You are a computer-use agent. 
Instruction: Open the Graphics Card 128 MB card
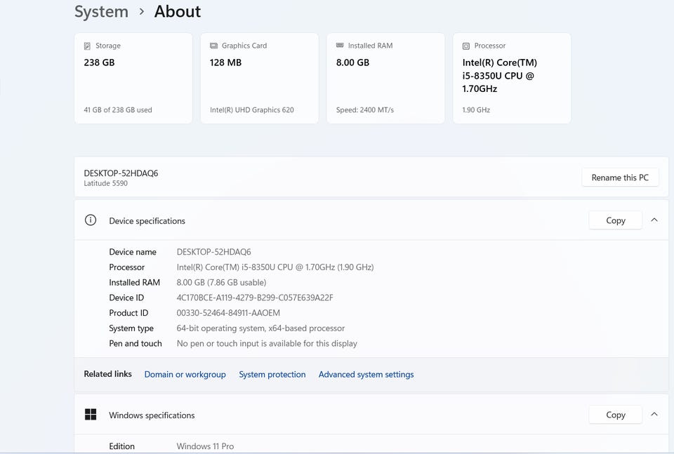[259, 79]
